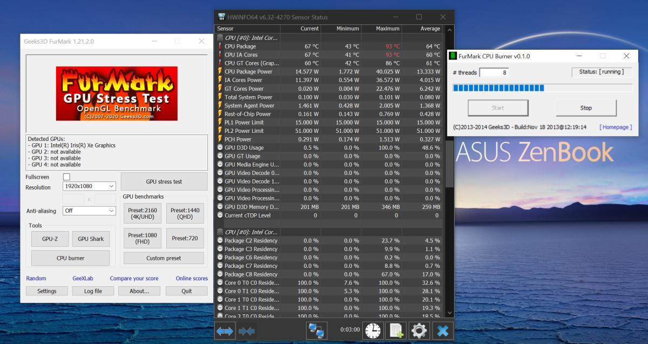
Task: Toggle the Fullscreen checkbox
Action: (x=66, y=177)
